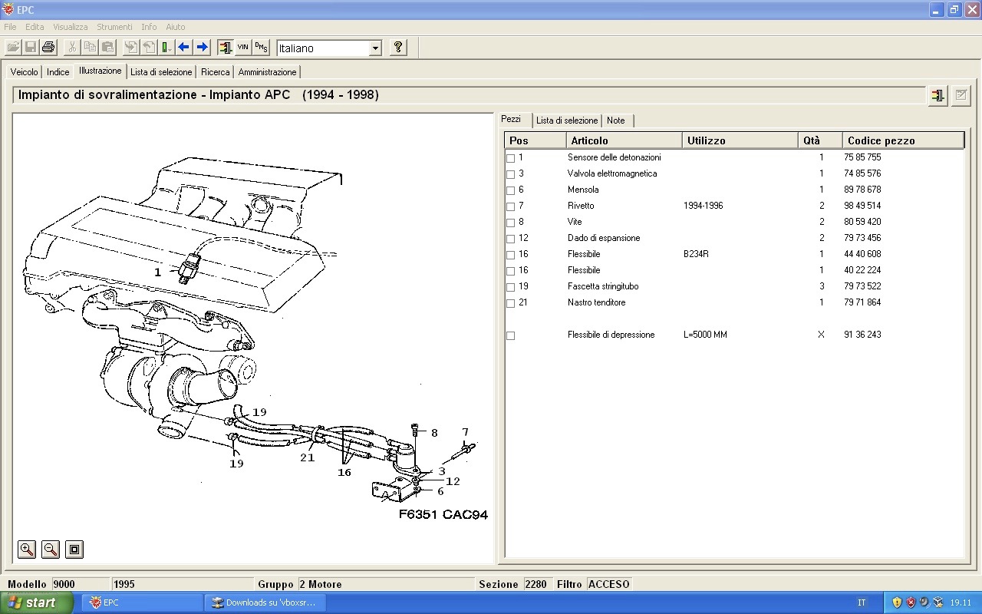The width and height of the screenshot is (982, 614).
Task: Select the EPC taskbar button
Action: pos(142,602)
